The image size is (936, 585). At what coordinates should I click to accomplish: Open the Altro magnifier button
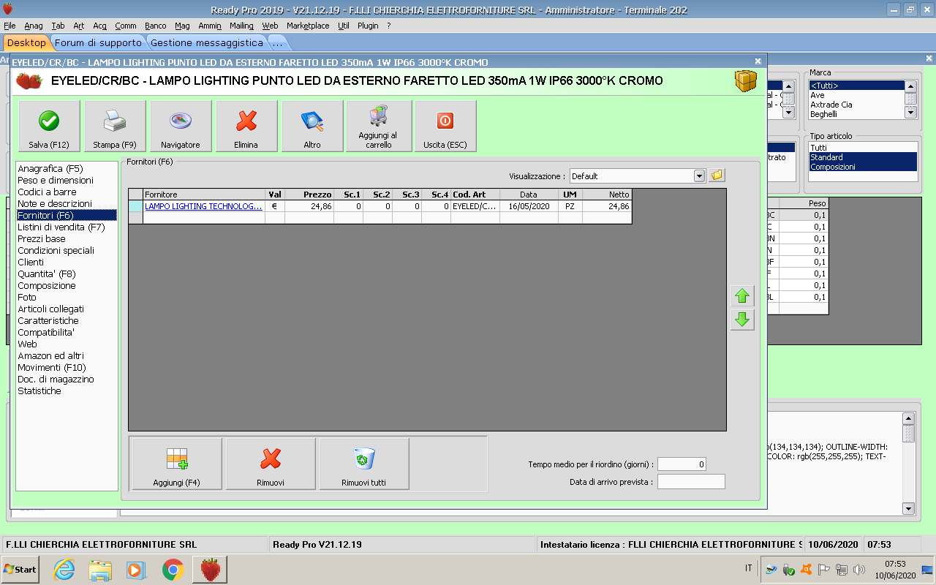point(312,127)
